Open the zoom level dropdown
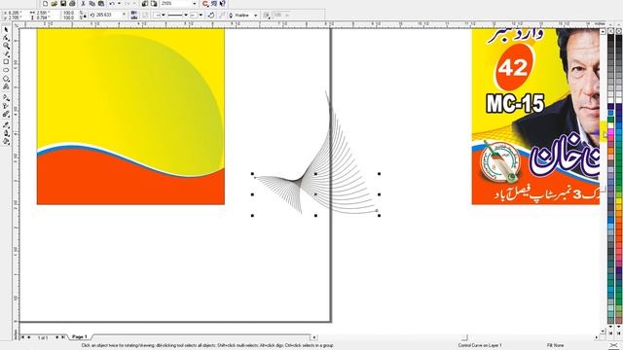The height and width of the screenshot is (350, 623). pos(195,4)
